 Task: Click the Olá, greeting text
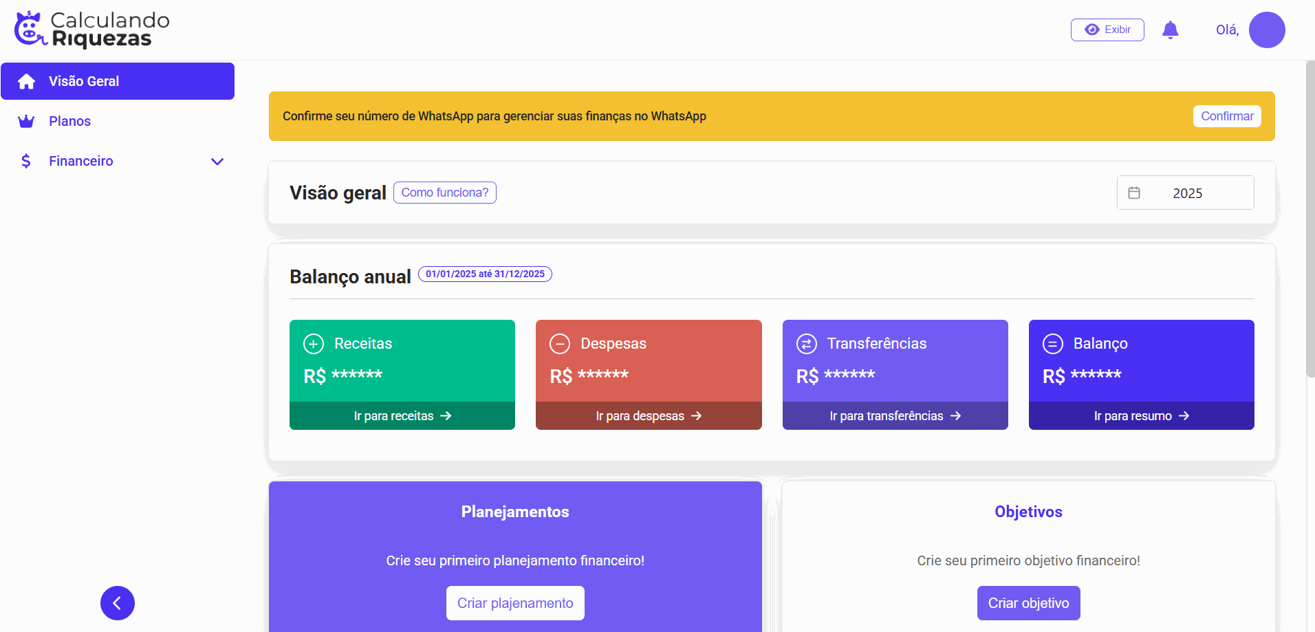point(1228,30)
